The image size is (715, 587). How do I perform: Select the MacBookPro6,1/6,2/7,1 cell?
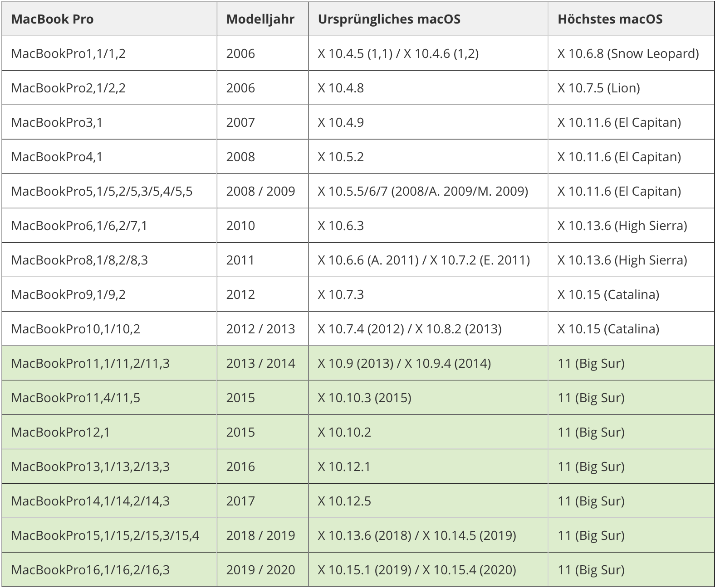[79, 226]
